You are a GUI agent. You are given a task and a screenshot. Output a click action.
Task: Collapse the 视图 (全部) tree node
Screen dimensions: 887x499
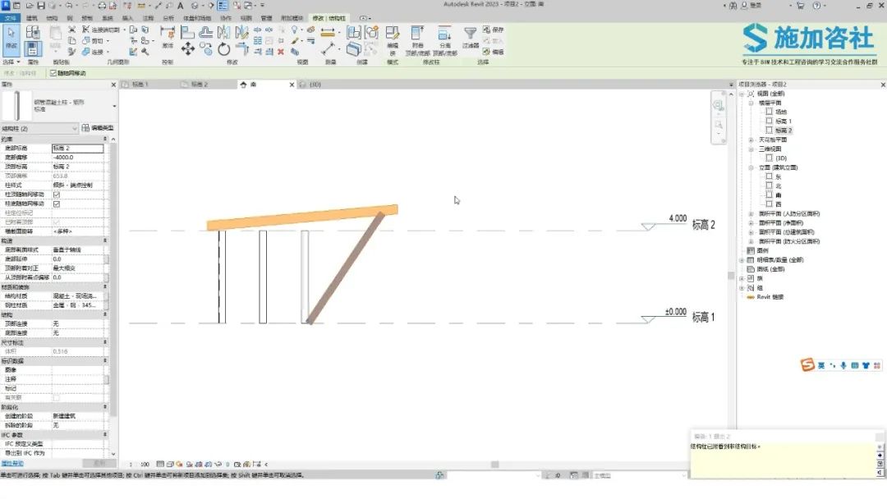742,94
